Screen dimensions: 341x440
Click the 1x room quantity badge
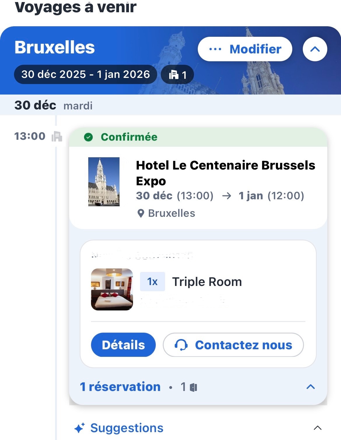click(x=152, y=282)
